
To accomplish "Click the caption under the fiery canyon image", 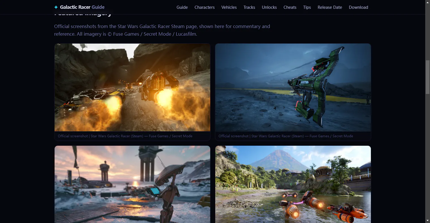I will [125, 136].
